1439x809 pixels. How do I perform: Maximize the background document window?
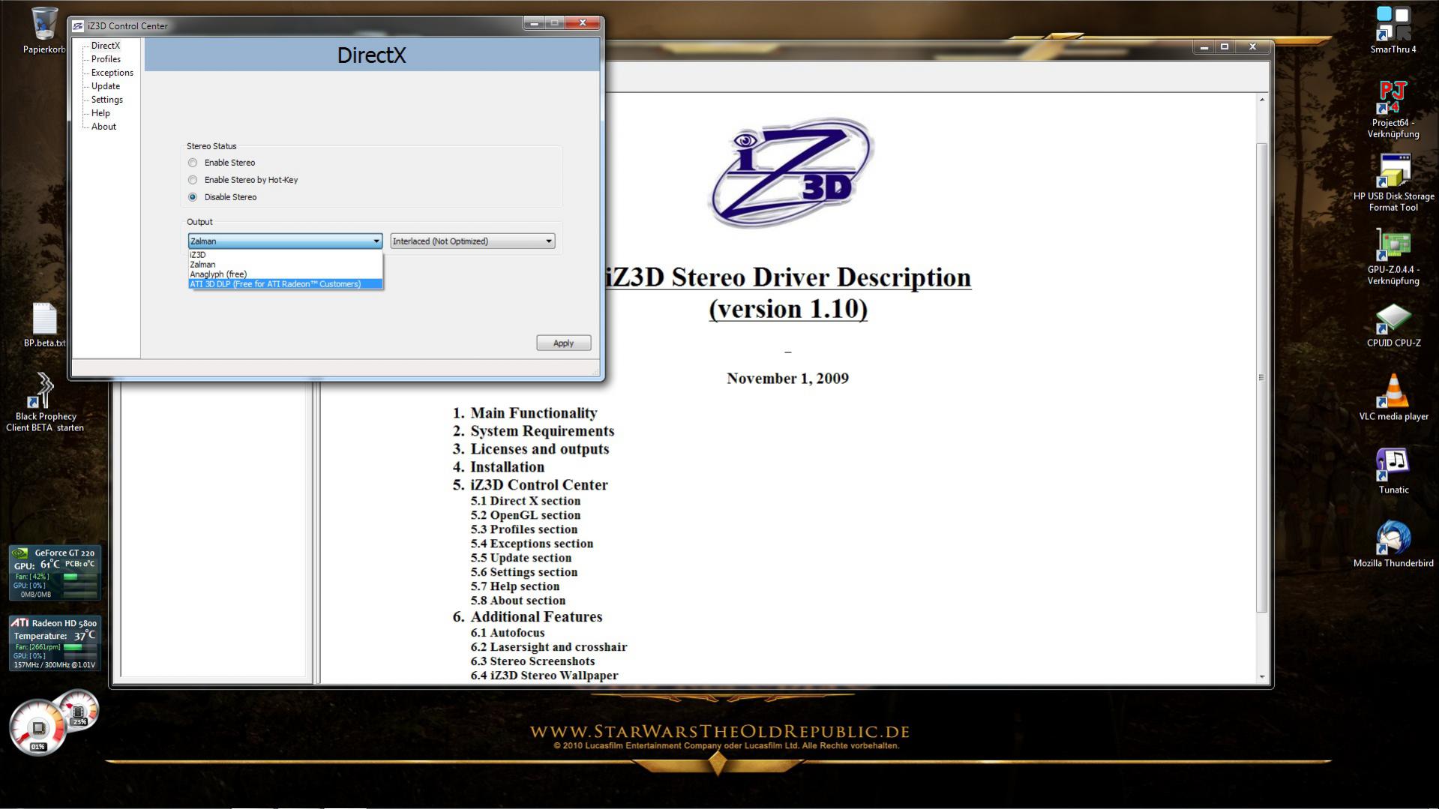(1225, 46)
